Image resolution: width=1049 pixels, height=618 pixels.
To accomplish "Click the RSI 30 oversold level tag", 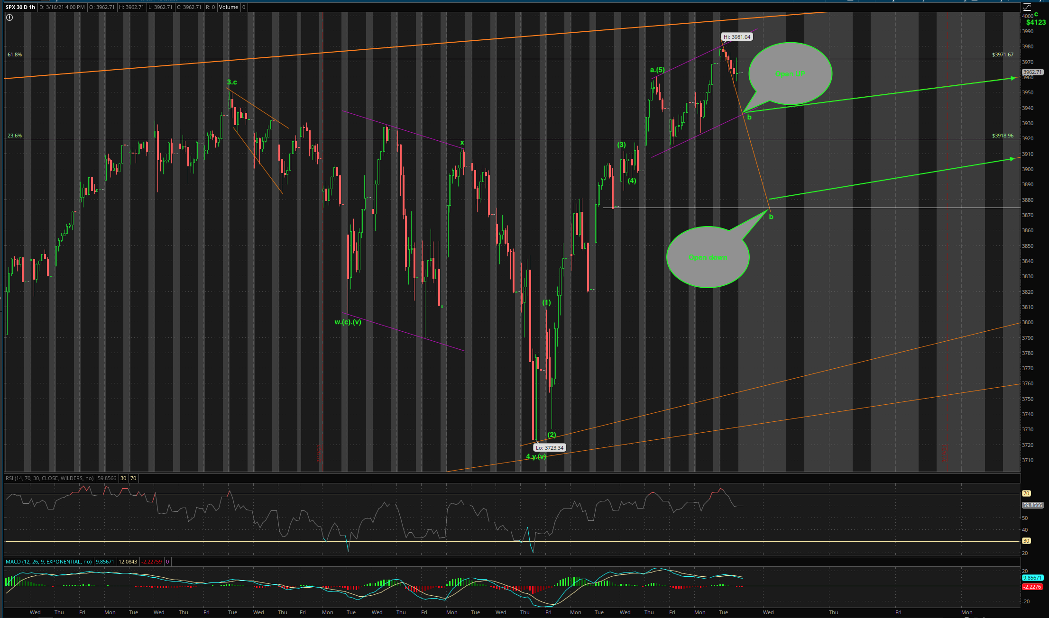I will tap(1026, 541).
